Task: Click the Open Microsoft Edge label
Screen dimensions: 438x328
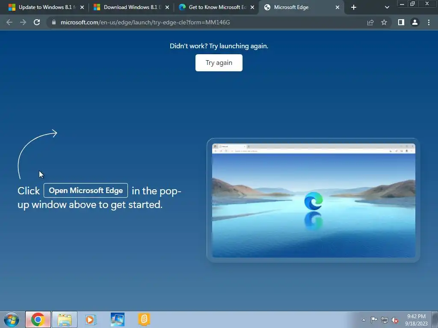Action: [x=86, y=190]
